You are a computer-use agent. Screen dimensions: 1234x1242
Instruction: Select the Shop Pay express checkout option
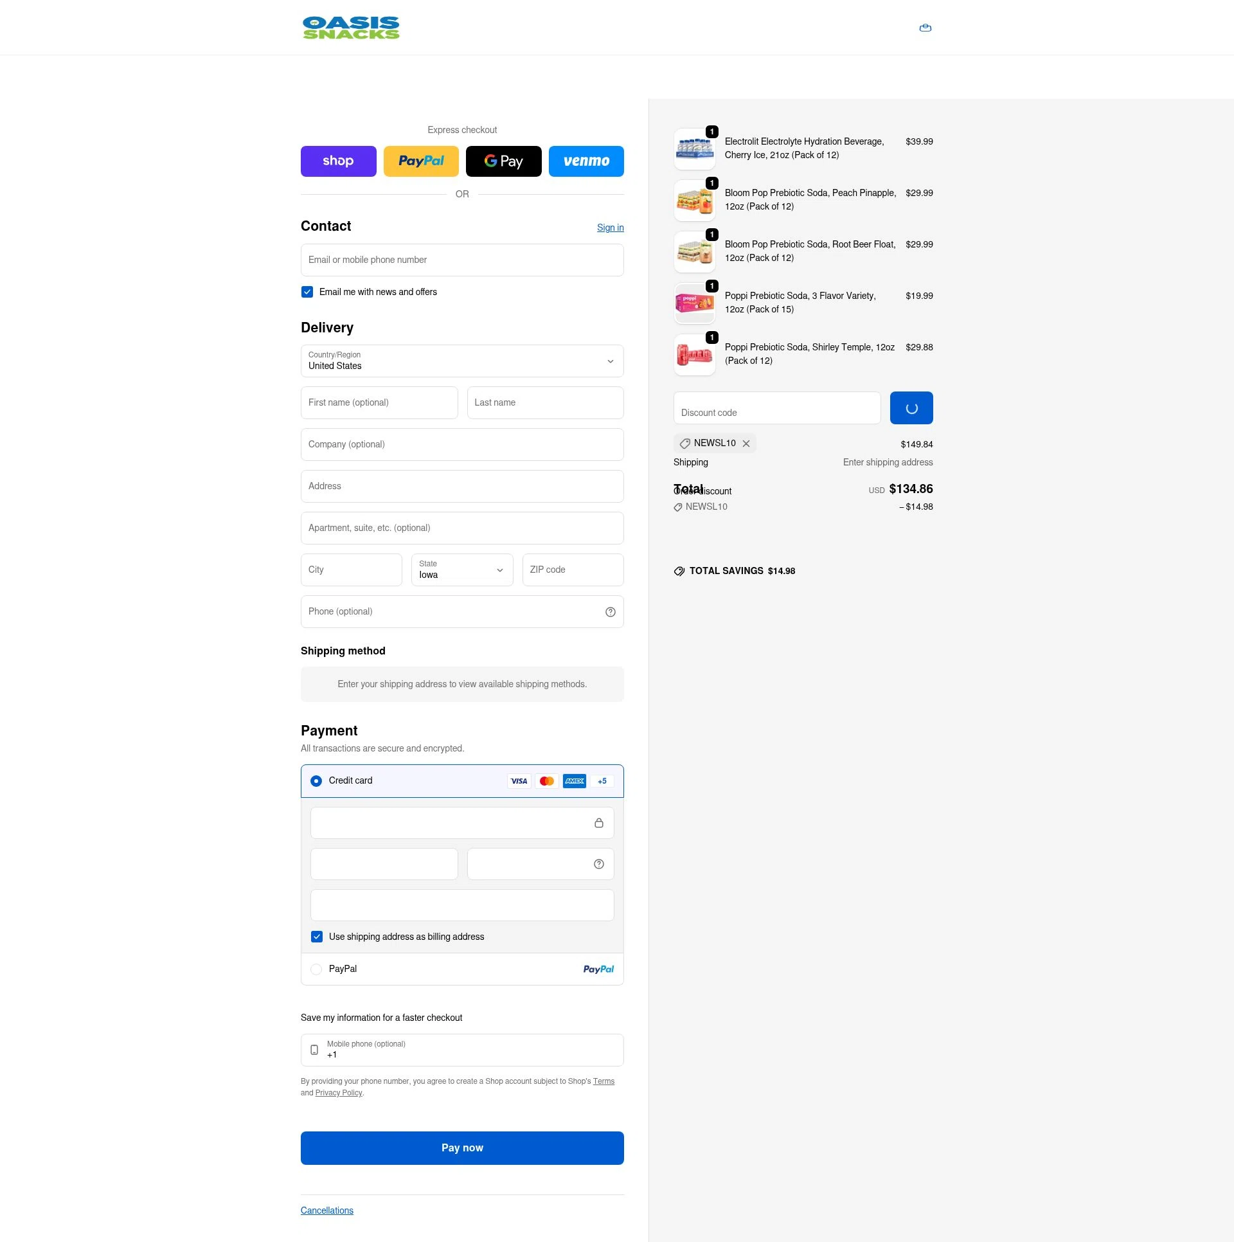[x=339, y=161]
